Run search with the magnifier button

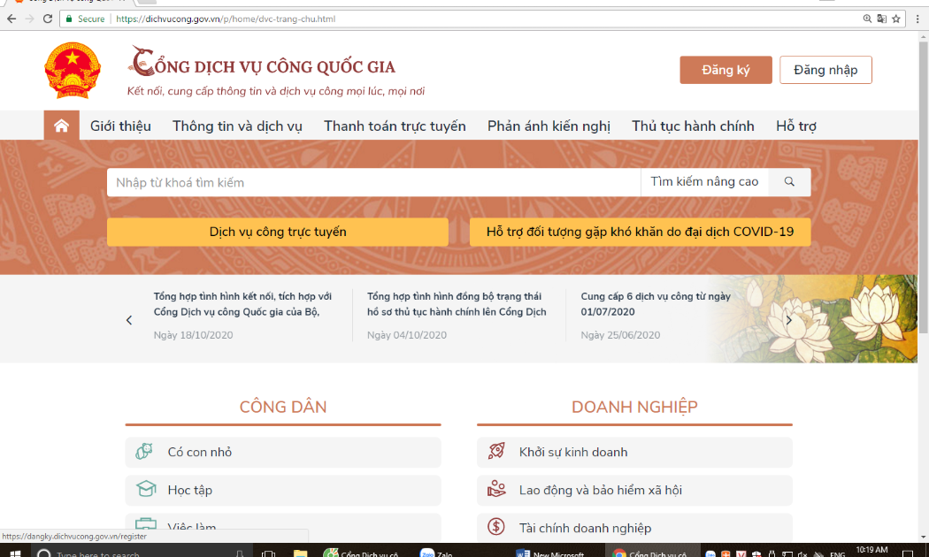point(789,182)
